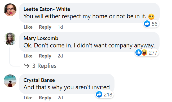Image resolution: width=172 pixels, height=102 pixels.
Task: Click the like reaction icon on Mary Loscomb's comment
Action: [x=138, y=52]
